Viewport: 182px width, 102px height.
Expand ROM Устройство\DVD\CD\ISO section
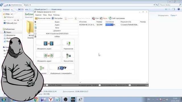click(x=57, y=33)
